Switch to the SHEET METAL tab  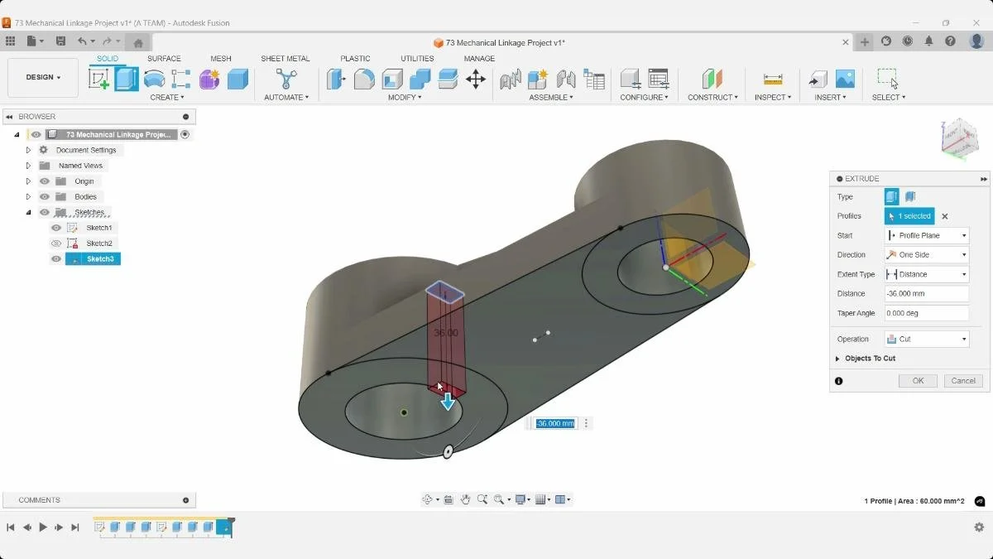point(285,59)
